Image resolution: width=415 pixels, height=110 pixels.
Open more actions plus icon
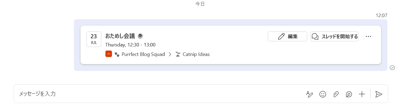click(x=362, y=94)
